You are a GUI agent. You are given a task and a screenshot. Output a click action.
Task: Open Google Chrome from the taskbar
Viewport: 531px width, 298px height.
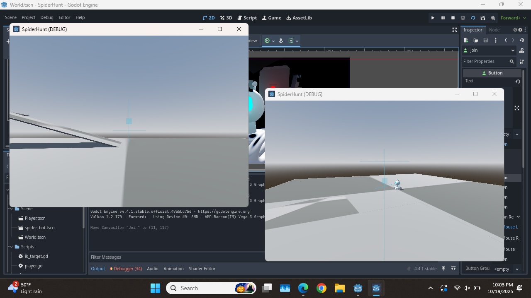coord(321,288)
